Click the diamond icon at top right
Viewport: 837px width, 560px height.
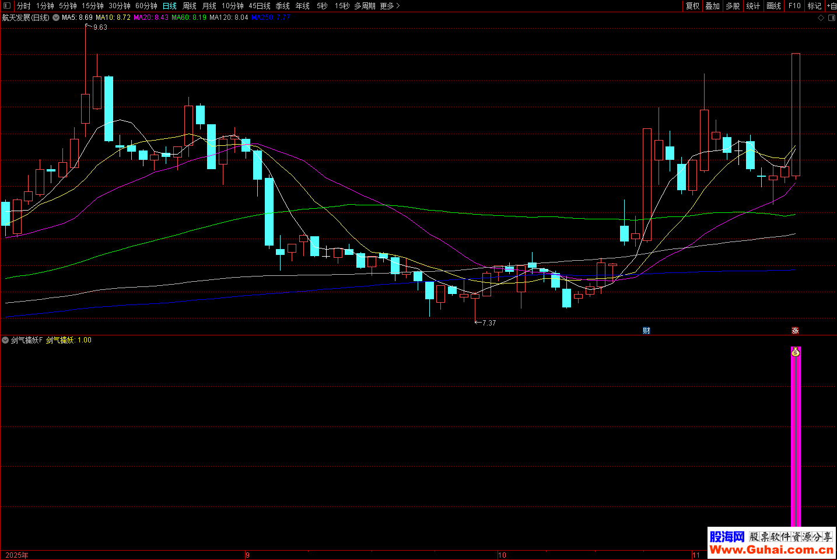point(821,17)
